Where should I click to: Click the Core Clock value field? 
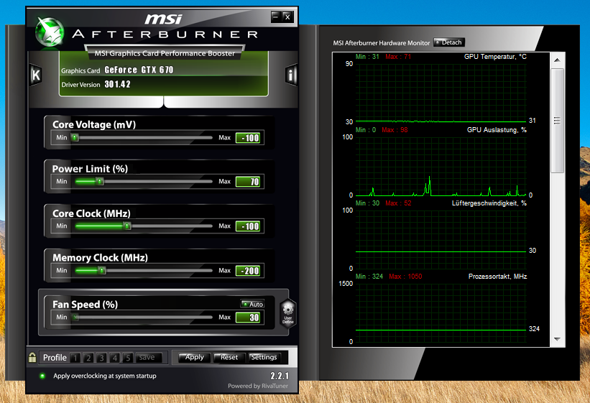[x=248, y=226]
